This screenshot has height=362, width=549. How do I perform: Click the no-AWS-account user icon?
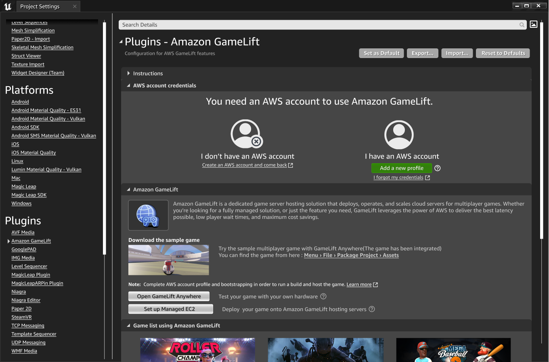tap(246, 134)
